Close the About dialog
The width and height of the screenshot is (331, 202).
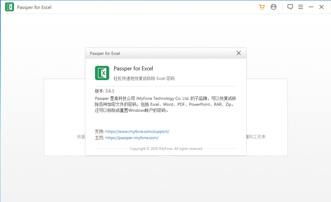tap(239, 53)
